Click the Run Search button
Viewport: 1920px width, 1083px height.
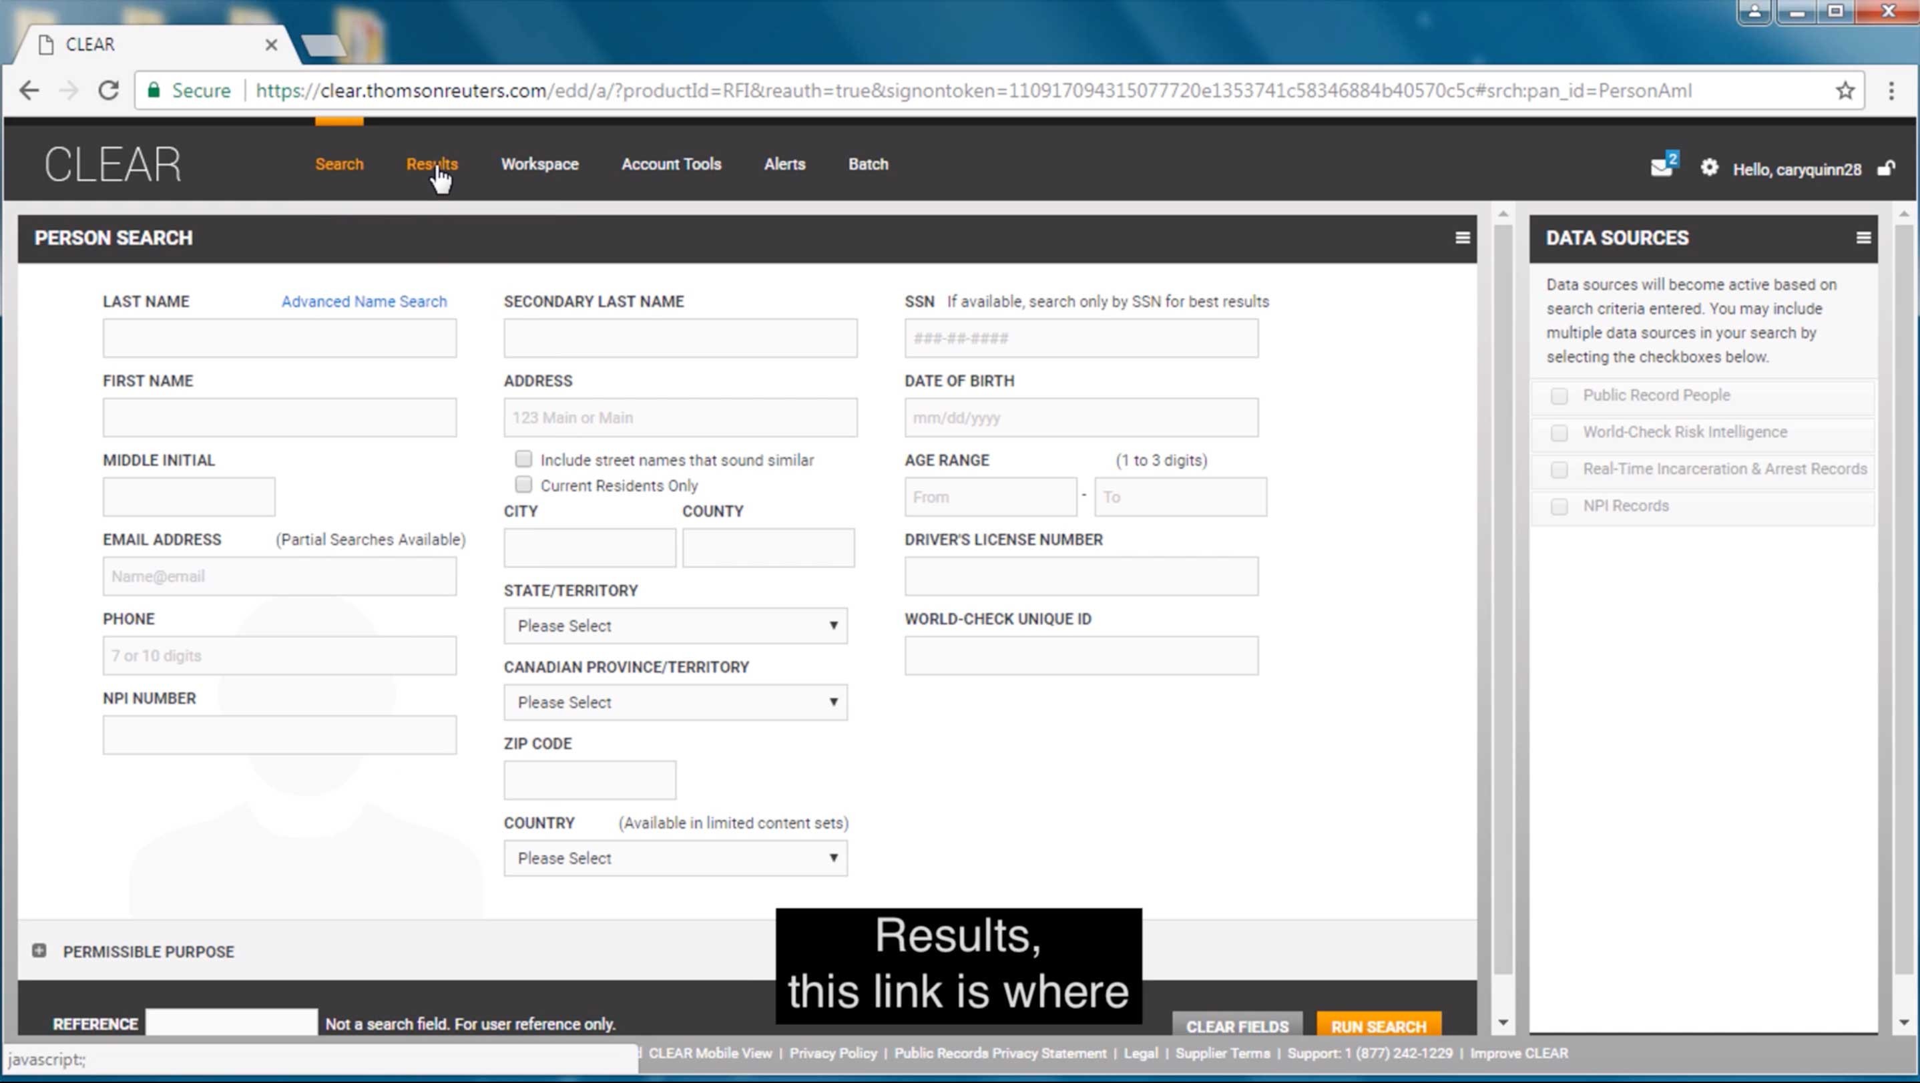[1378, 1026]
